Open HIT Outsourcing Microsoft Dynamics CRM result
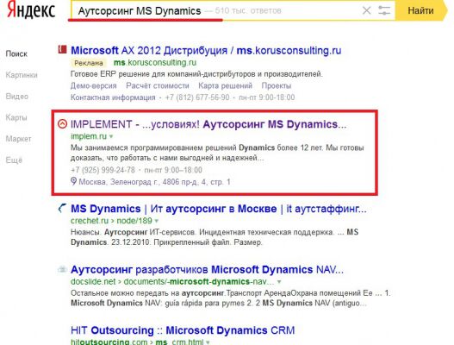 point(183,330)
